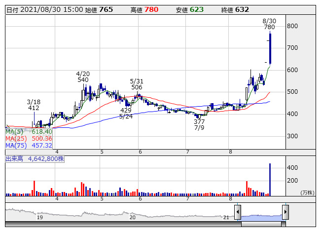This screenshot has height=232, width=322.
Task: Click the 始値 765 value in header
Action: click(x=106, y=10)
